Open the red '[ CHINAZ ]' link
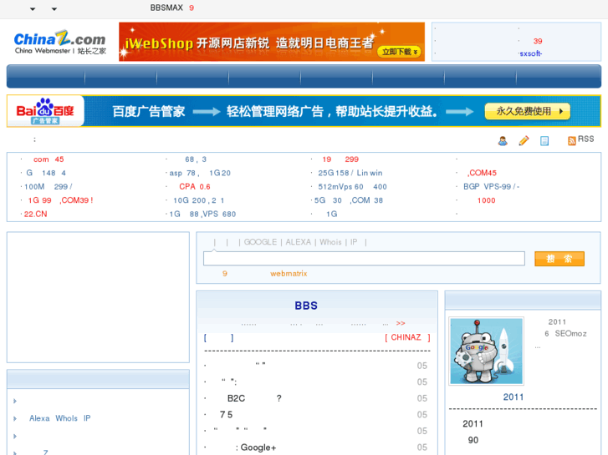The width and height of the screenshot is (608, 455). (407, 337)
